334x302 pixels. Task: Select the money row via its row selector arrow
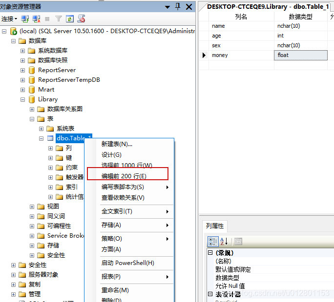[204, 55]
